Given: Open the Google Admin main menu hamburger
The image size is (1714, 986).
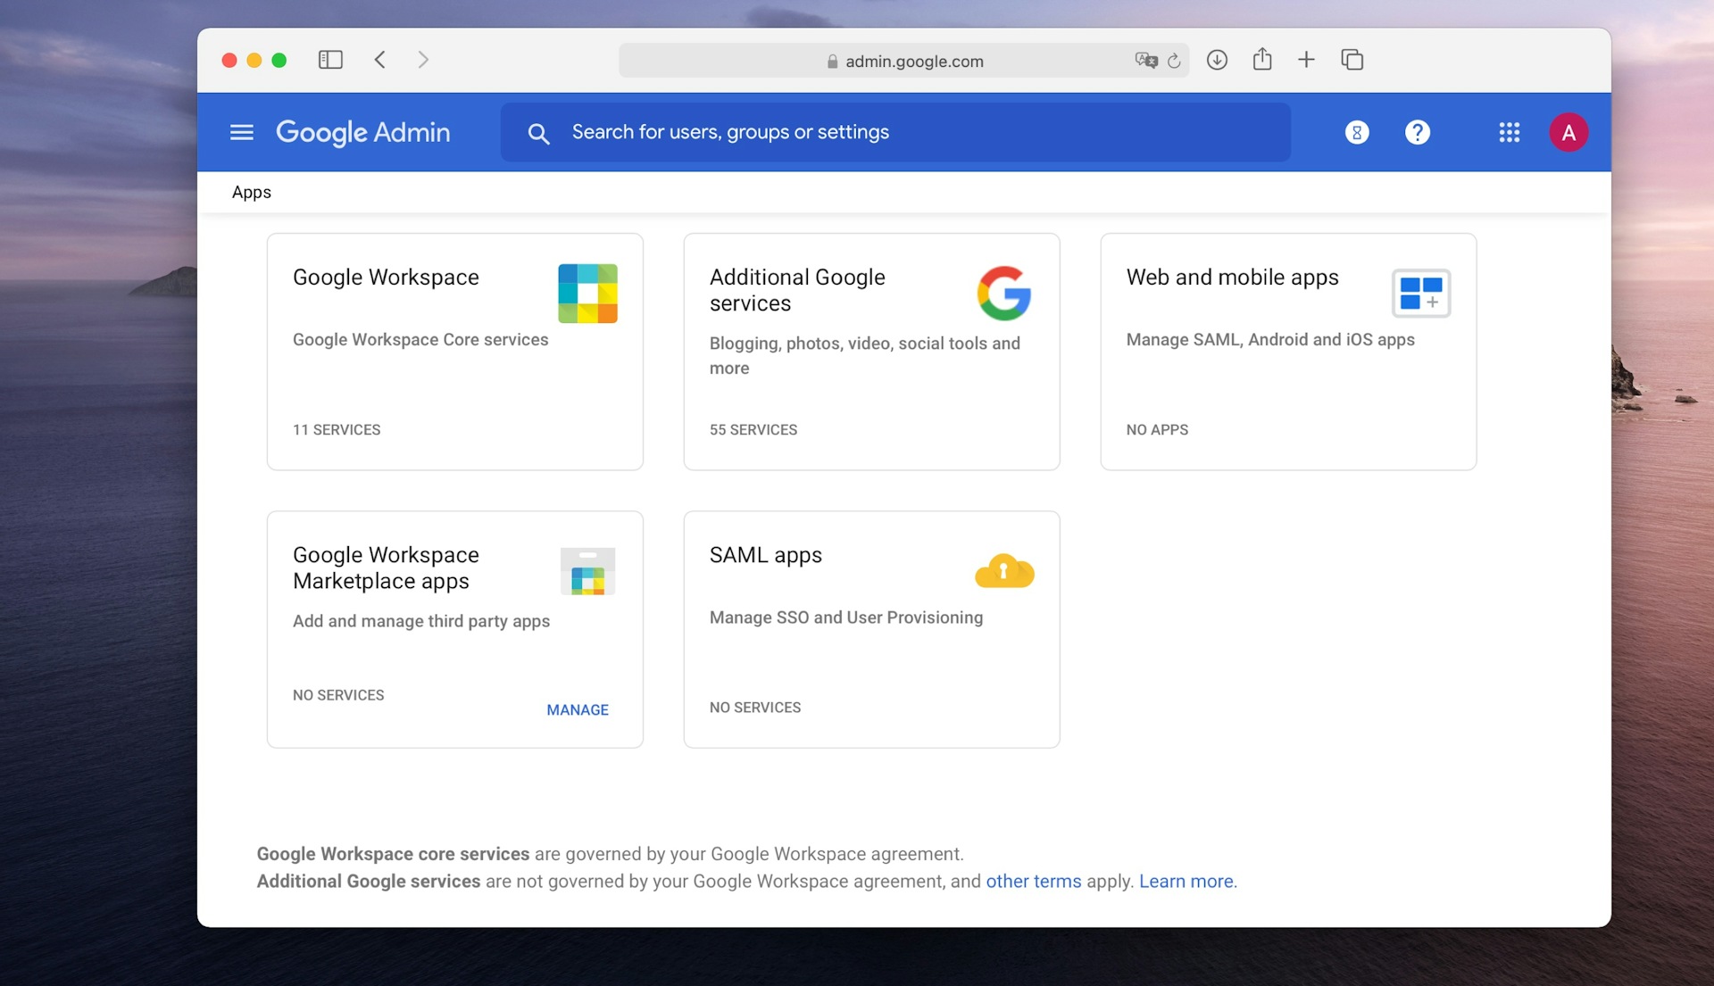Looking at the screenshot, I should pos(241,132).
